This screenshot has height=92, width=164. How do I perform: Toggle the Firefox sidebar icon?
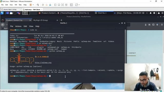[x=153, y=25]
